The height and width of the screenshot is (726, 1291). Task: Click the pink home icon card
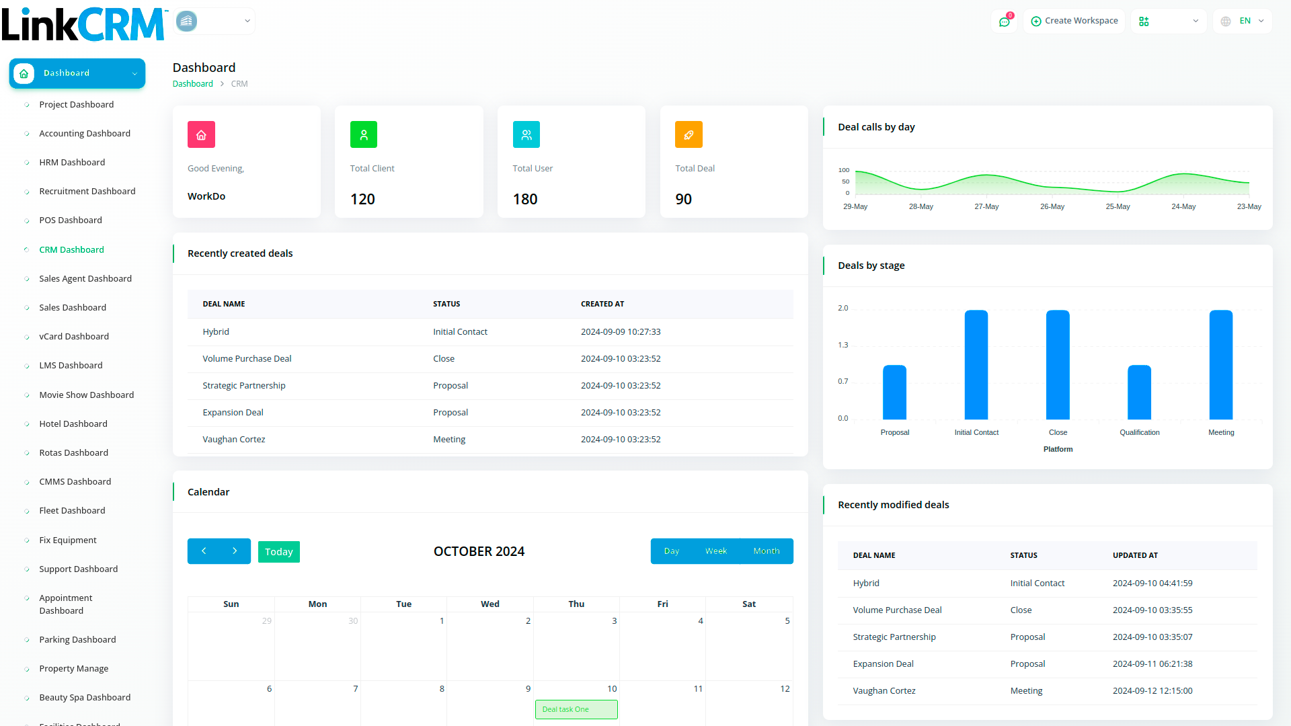(201, 134)
